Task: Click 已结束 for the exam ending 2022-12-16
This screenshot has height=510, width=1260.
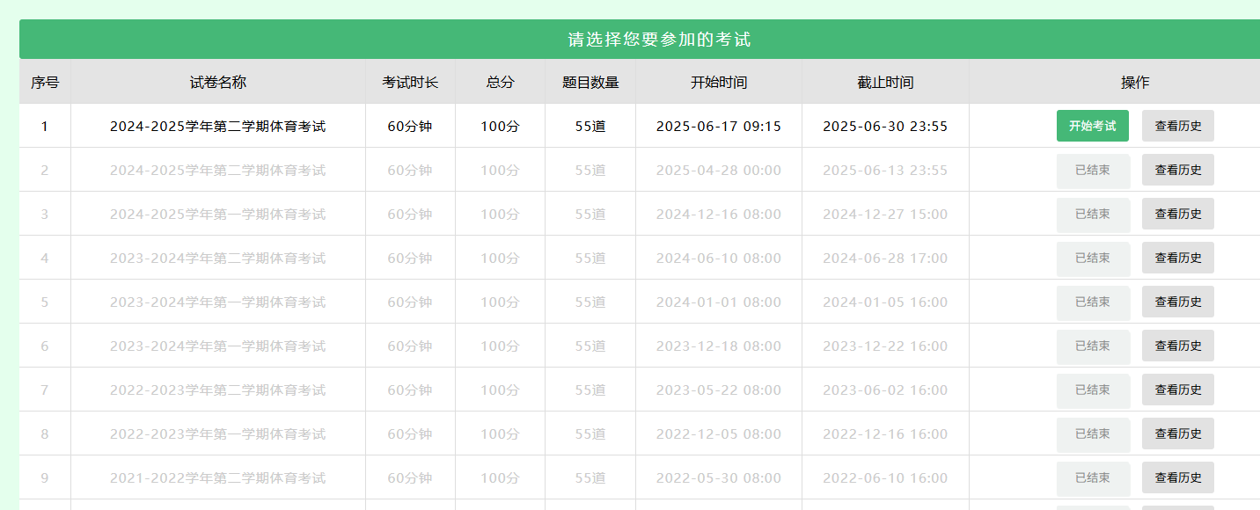Action: [x=1093, y=433]
